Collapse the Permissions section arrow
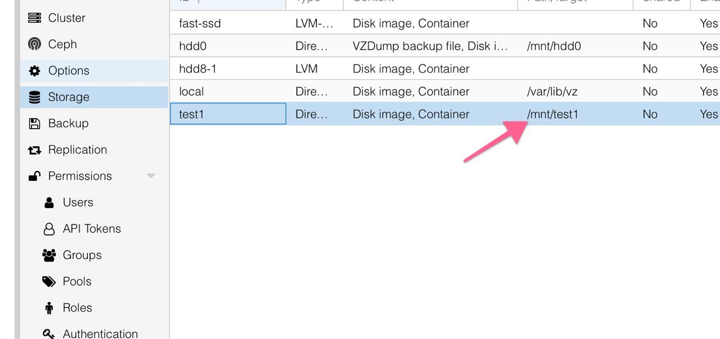The height and width of the screenshot is (339, 720). click(x=151, y=176)
